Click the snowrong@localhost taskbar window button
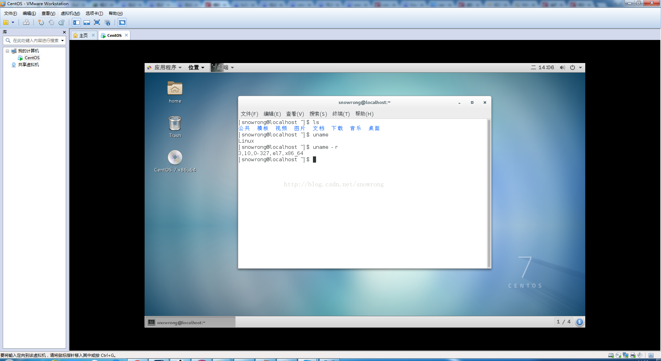The width and height of the screenshot is (661, 361). pyautogui.click(x=190, y=322)
